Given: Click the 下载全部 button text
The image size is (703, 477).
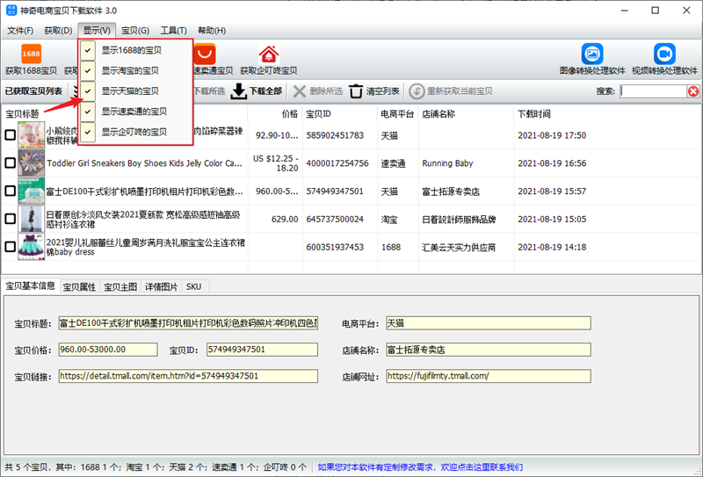Looking at the screenshot, I should pos(265,91).
